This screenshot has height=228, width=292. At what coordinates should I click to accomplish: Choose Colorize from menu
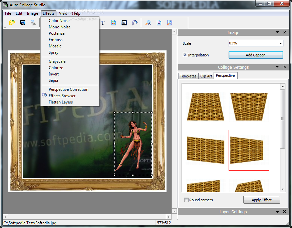(x=70, y=68)
